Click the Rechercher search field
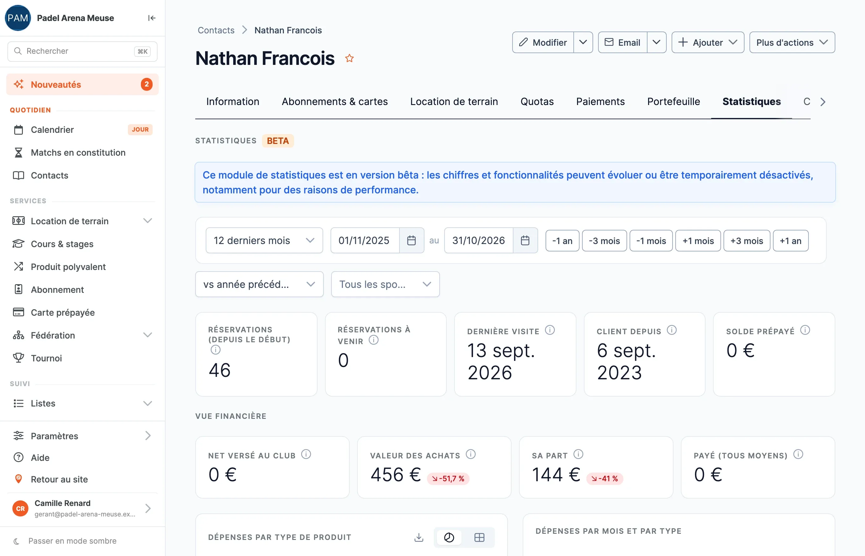 pyautogui.click(x=82, y=51)
